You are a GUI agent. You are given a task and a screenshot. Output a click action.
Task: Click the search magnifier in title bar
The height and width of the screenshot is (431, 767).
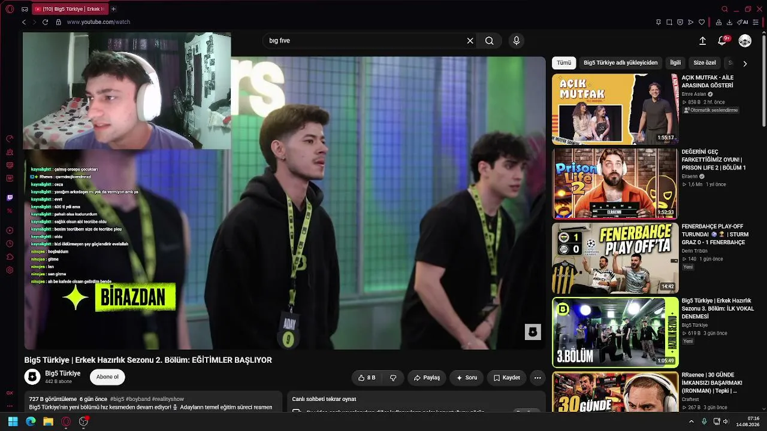coord(724,9)
